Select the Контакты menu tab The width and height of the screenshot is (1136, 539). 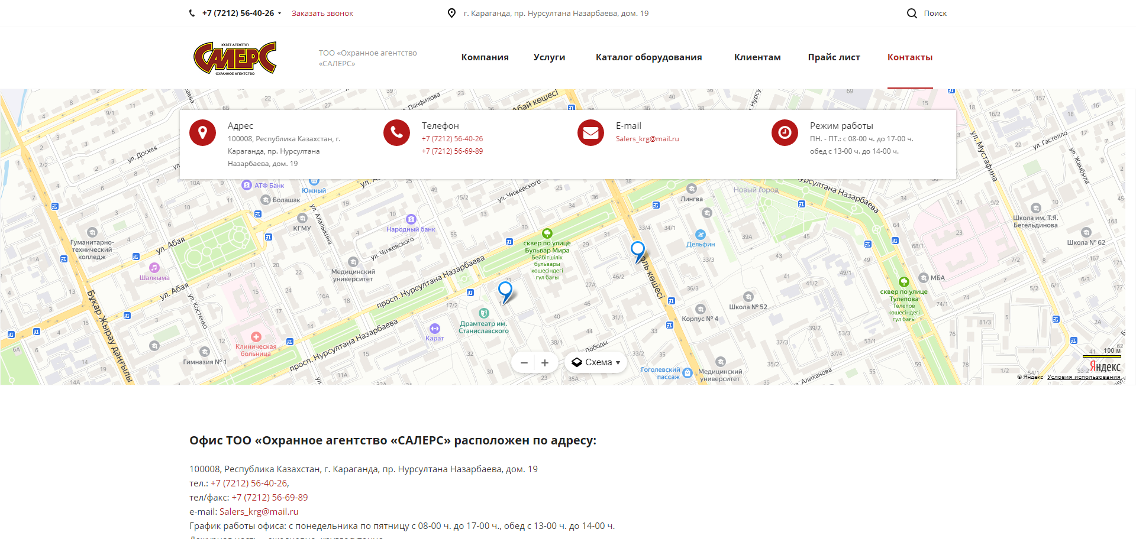coord(909,57)
